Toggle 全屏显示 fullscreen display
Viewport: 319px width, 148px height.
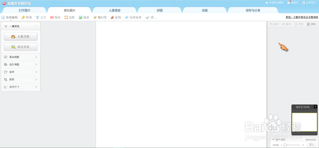pos(309,3)
